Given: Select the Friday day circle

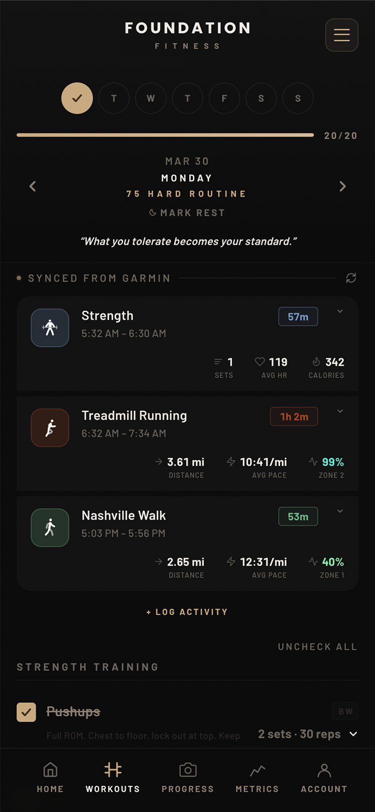Looking at the screenshot, I should pyautogui.click(x=224, y=98).
